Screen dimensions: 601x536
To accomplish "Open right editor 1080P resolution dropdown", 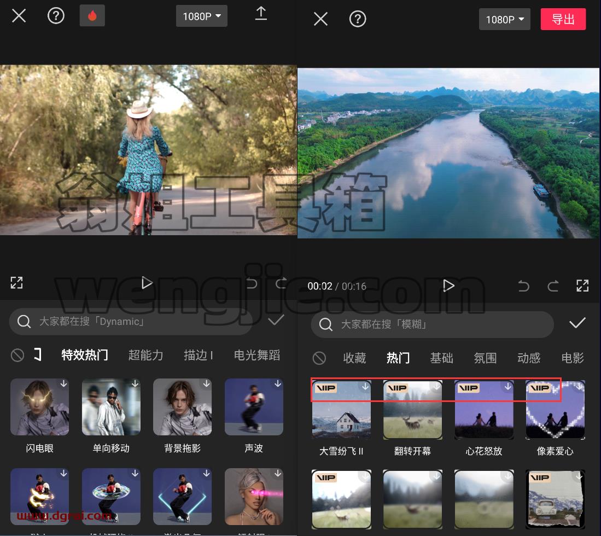I will 505,19.
